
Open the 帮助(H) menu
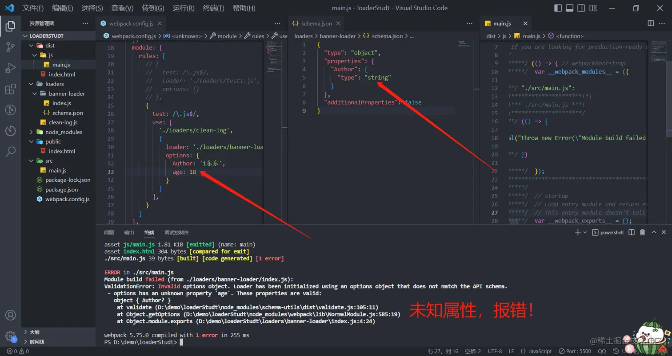244,8
